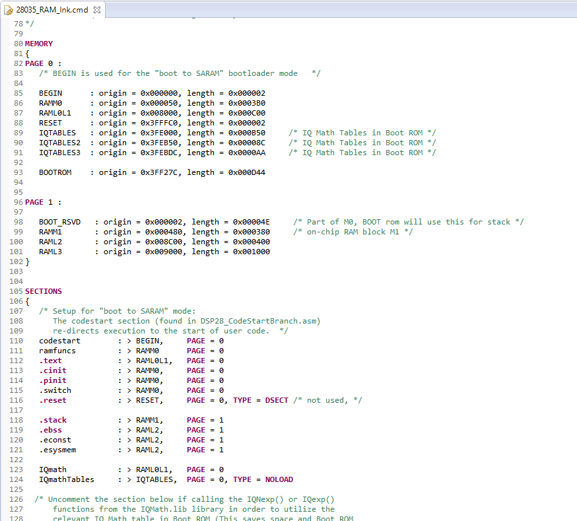Click the file icon on the editor tab
The width and height of the screenshot is (577, 521).
click(x=9, y=11)
